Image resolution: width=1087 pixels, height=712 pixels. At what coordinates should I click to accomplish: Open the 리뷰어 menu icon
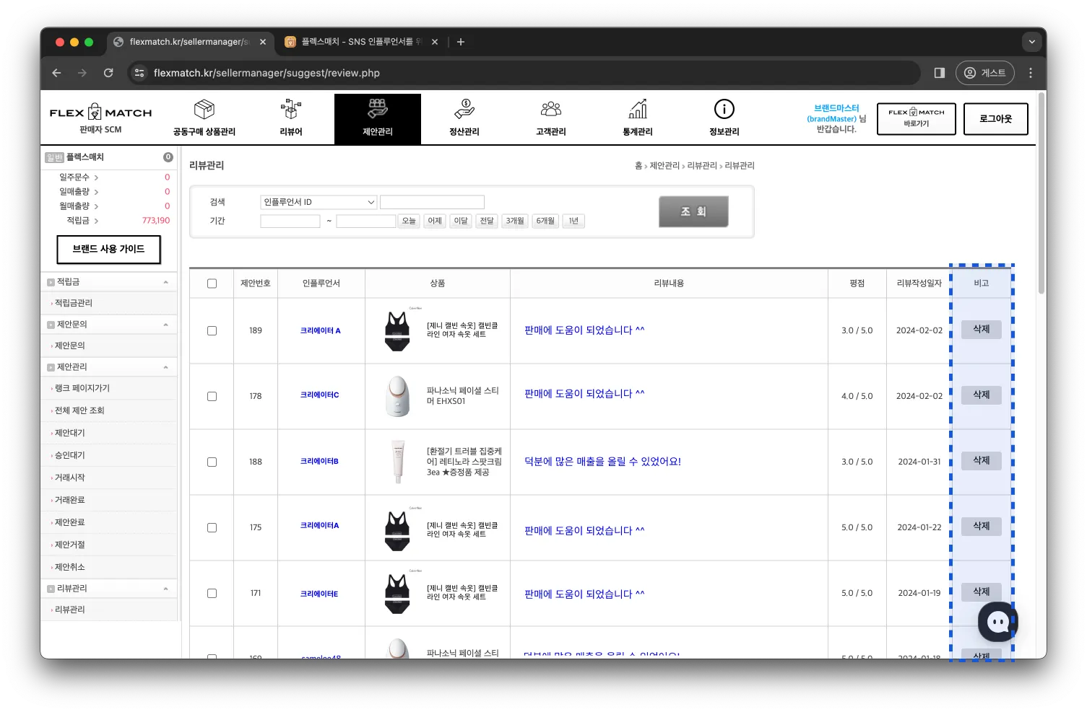tap(291, 110)
